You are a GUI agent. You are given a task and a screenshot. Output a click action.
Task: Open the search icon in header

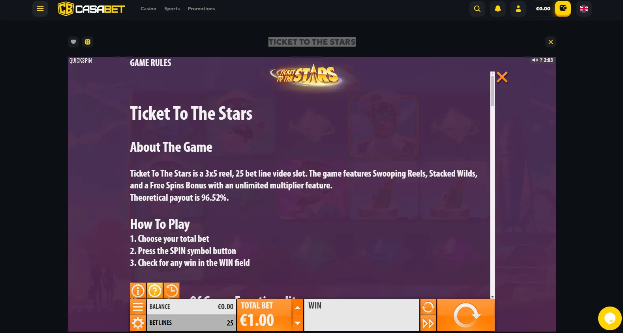tap(477, 9)
